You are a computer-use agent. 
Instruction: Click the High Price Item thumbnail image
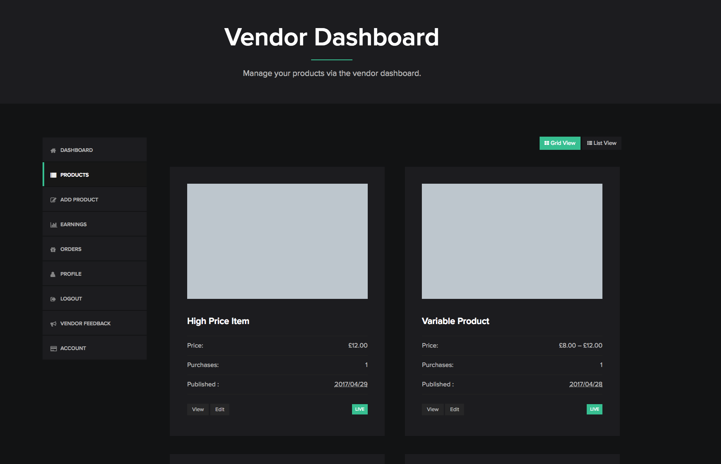point(277,241)
